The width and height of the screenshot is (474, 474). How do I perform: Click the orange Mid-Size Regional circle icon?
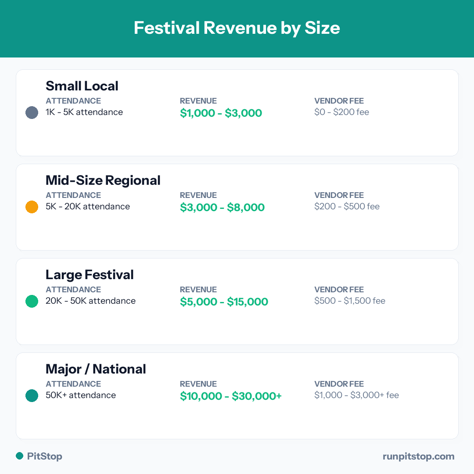[32, 207]
